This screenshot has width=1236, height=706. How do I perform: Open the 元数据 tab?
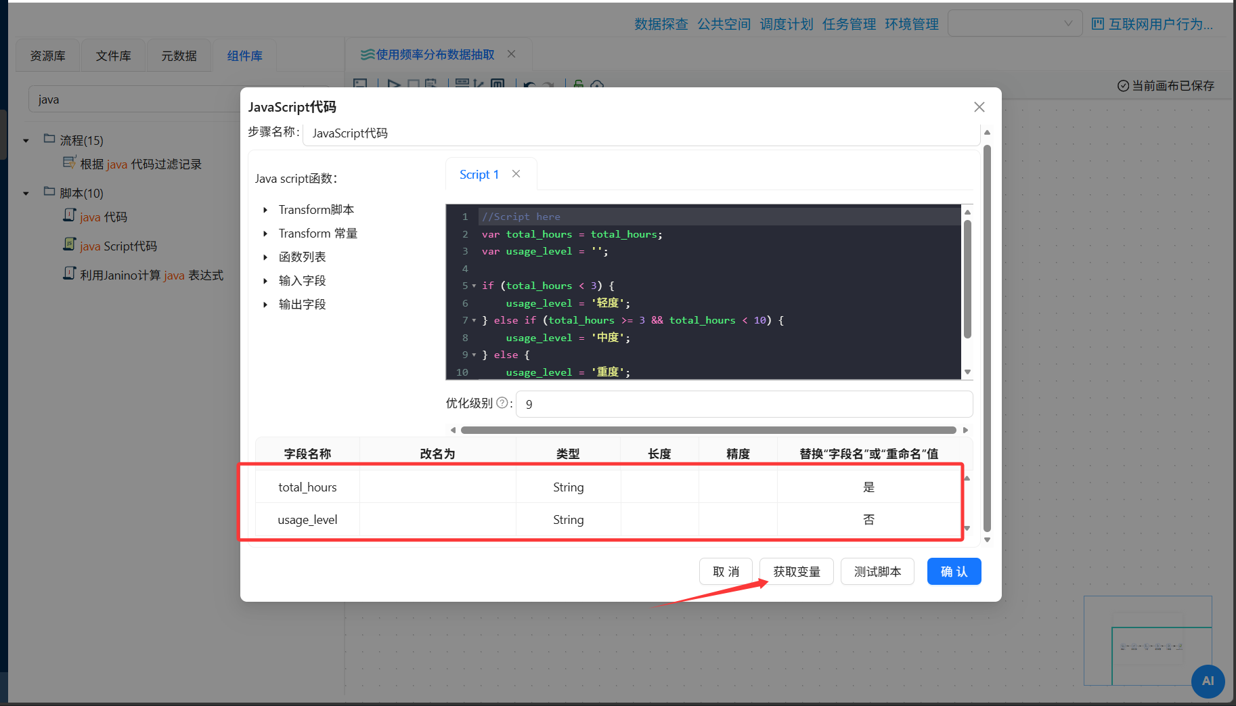tap(179, 56)
